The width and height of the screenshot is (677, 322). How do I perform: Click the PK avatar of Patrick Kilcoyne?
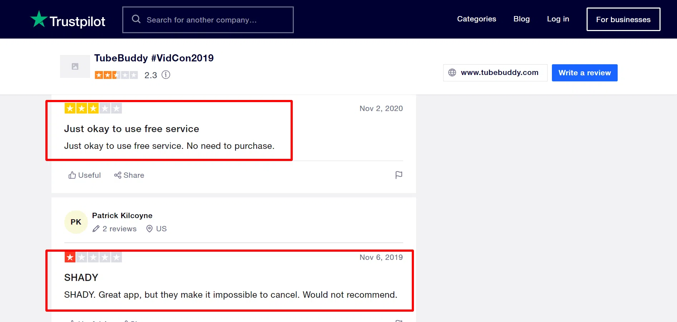76,222
